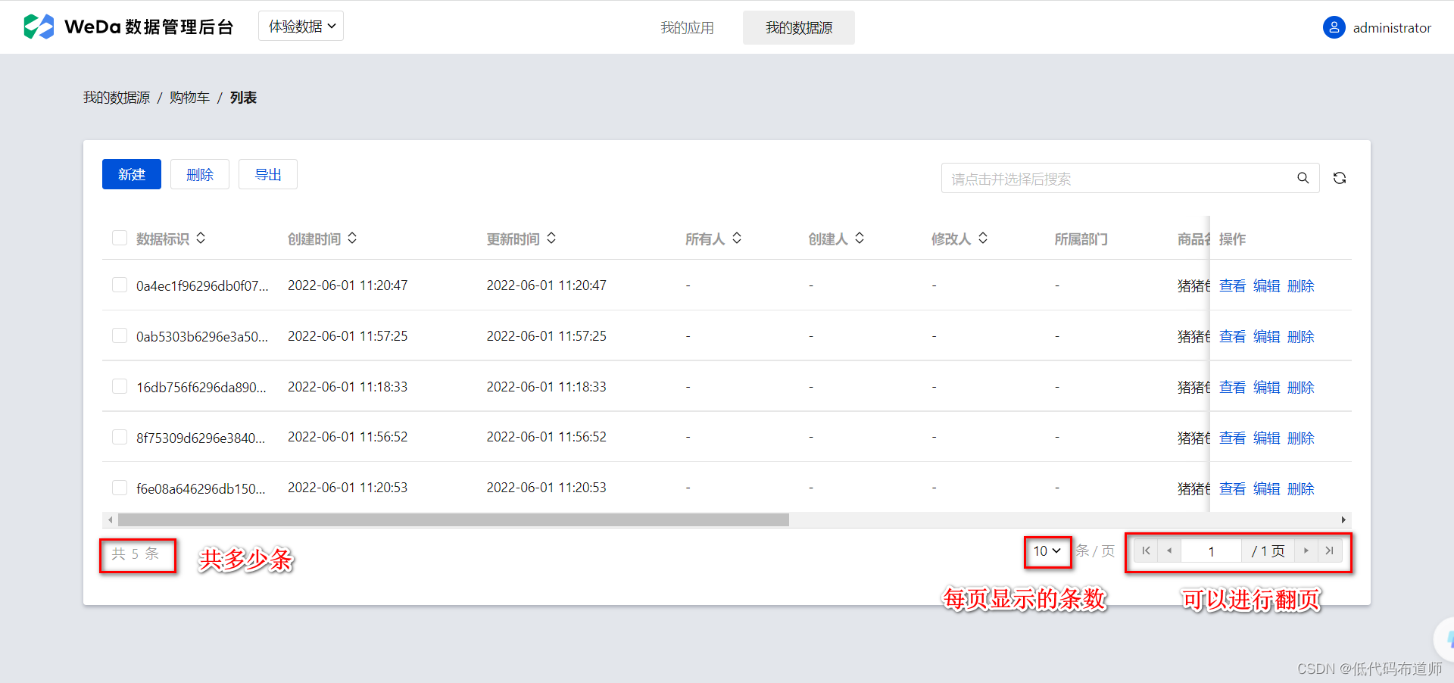1454x683 pixels.
Task: Sort by 更新时间 column arrows
Action: tap(551, 238)
